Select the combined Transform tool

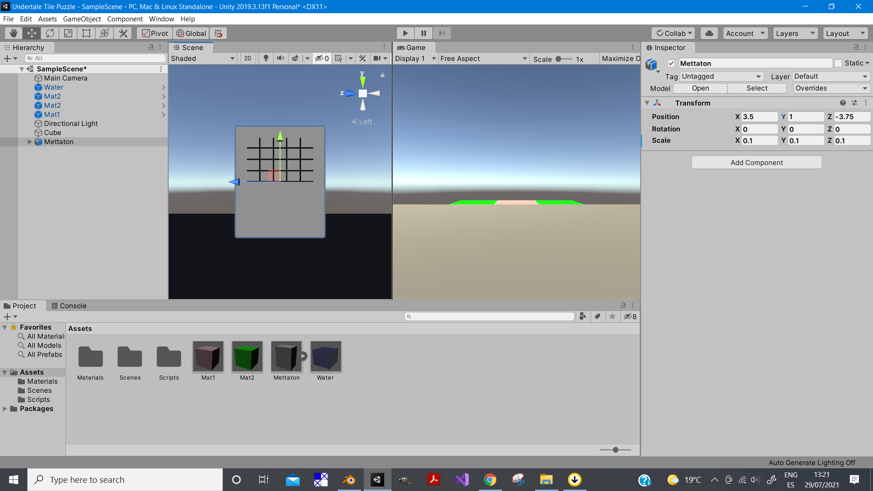(x=105, y=33)
